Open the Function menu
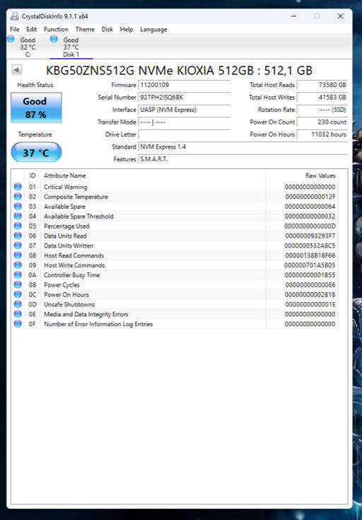 tap(56, 29)
